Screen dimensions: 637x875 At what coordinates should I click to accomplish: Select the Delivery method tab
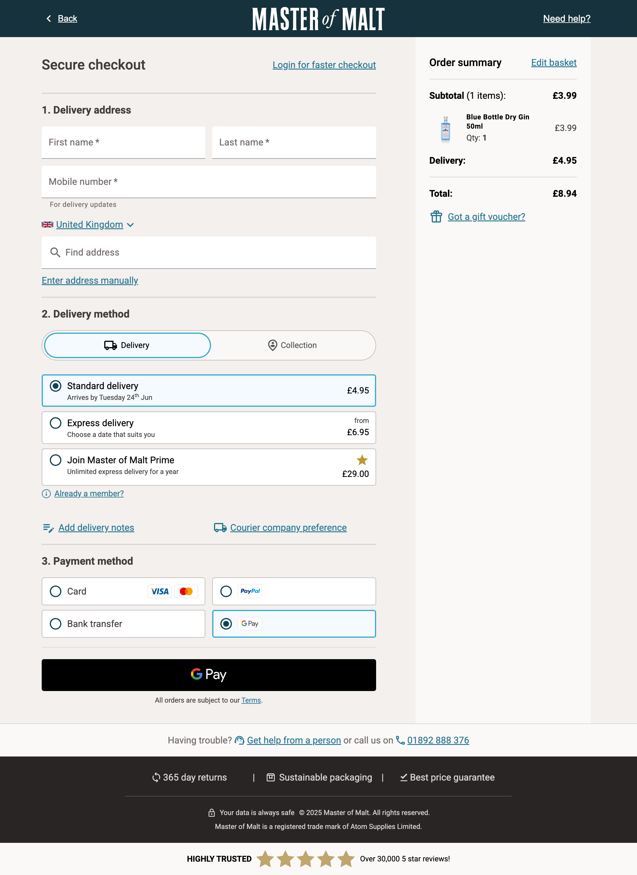[x=127, y=345]
